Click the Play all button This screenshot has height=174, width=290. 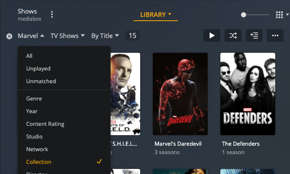[x=212, y=35]
